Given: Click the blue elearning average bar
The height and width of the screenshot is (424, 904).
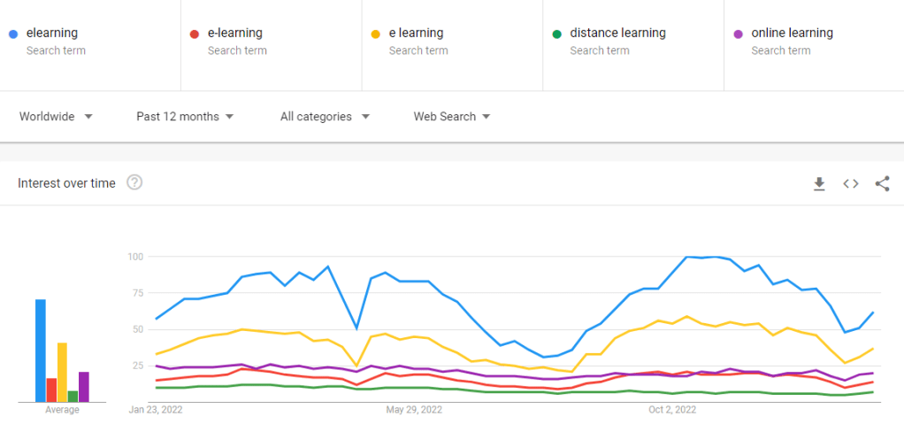Looking at the screenshot, I should pos(40,351).
